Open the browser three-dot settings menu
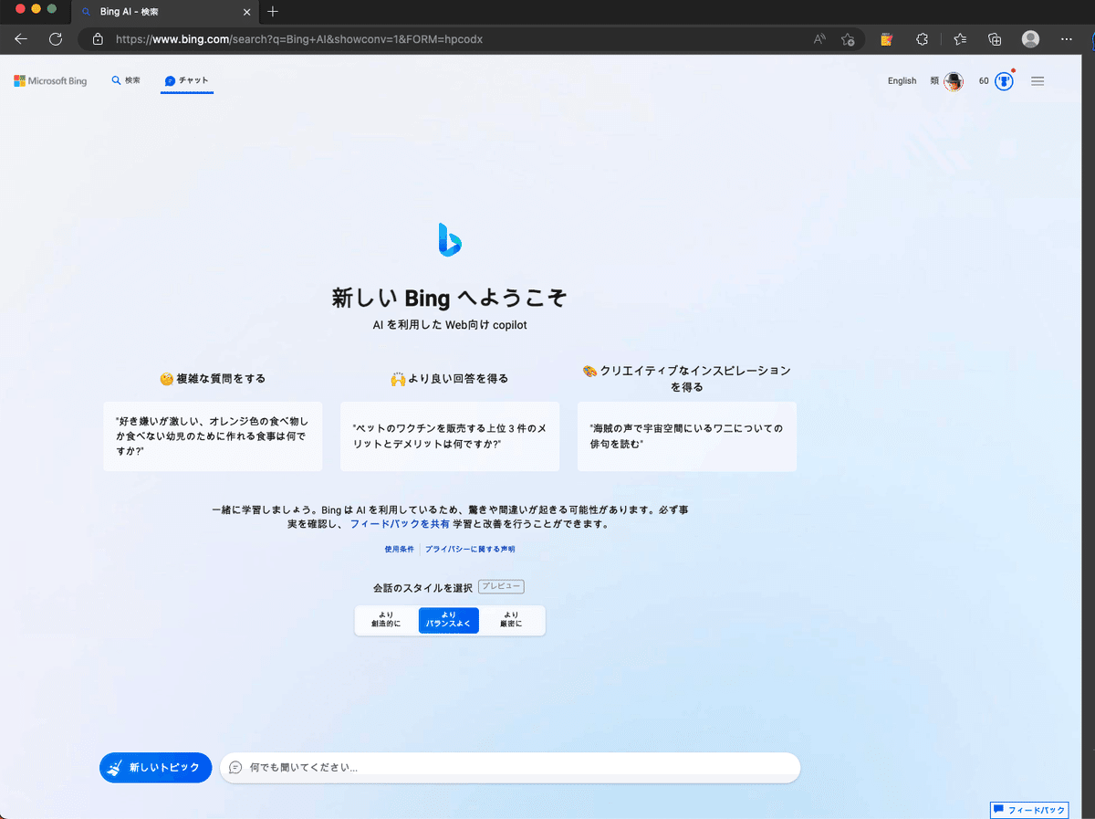The image size is (1095, 819). pos(1067,39)
